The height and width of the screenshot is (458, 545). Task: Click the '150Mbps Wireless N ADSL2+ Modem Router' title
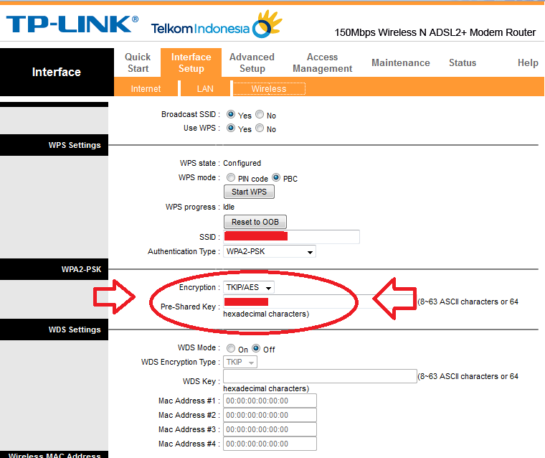[435, 32]
